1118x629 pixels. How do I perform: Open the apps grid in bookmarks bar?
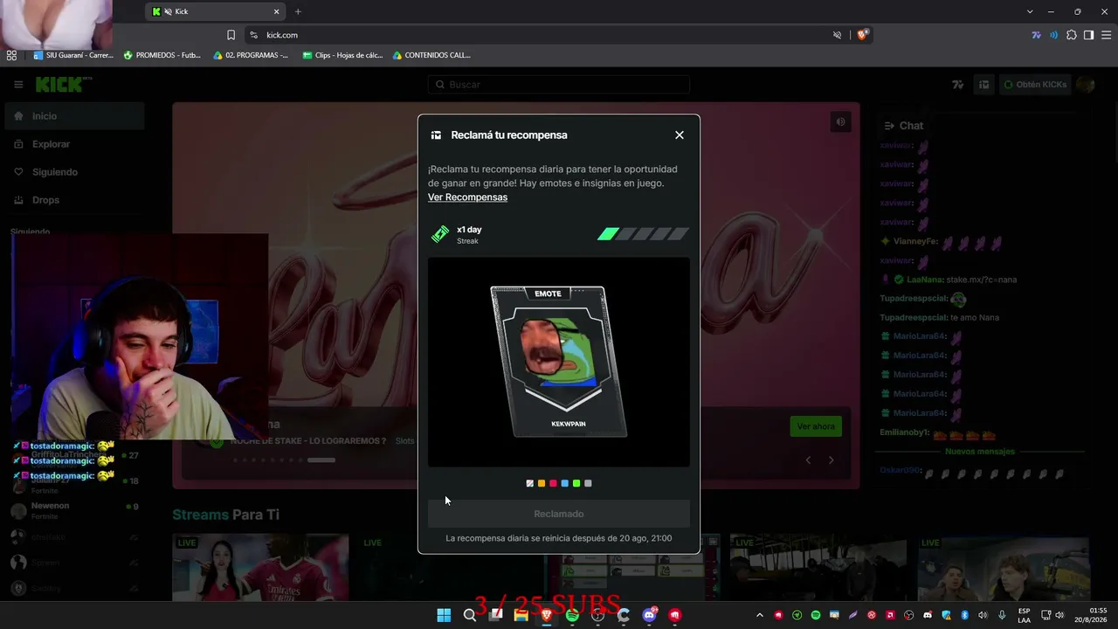click(11, 55)
